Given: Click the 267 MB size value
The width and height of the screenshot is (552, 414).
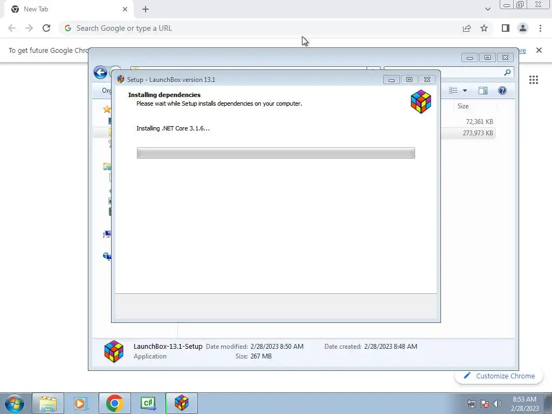Looking at the screenshot, I should pos(261,356).
